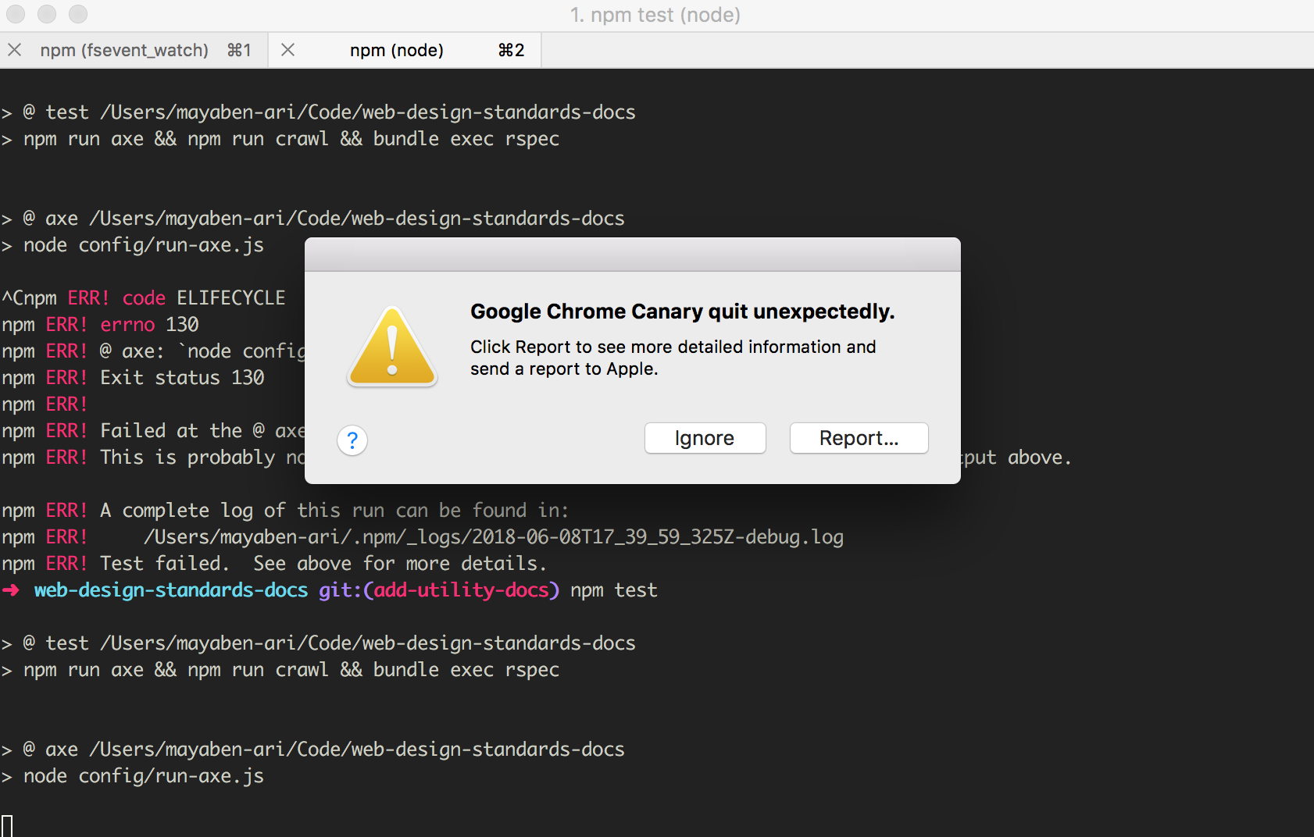Click the Ignore button in crash dialog
The height and width of the screenshot is (837, 1314).
click(705, 438)
